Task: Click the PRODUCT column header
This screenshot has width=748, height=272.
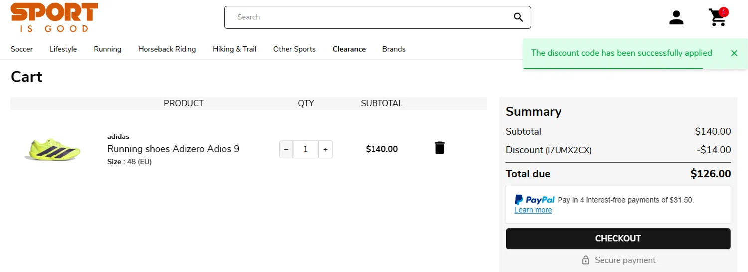Action: (184, 103)
